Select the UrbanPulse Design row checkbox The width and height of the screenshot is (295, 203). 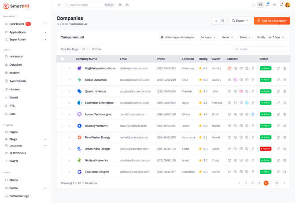tap(62, 149)
